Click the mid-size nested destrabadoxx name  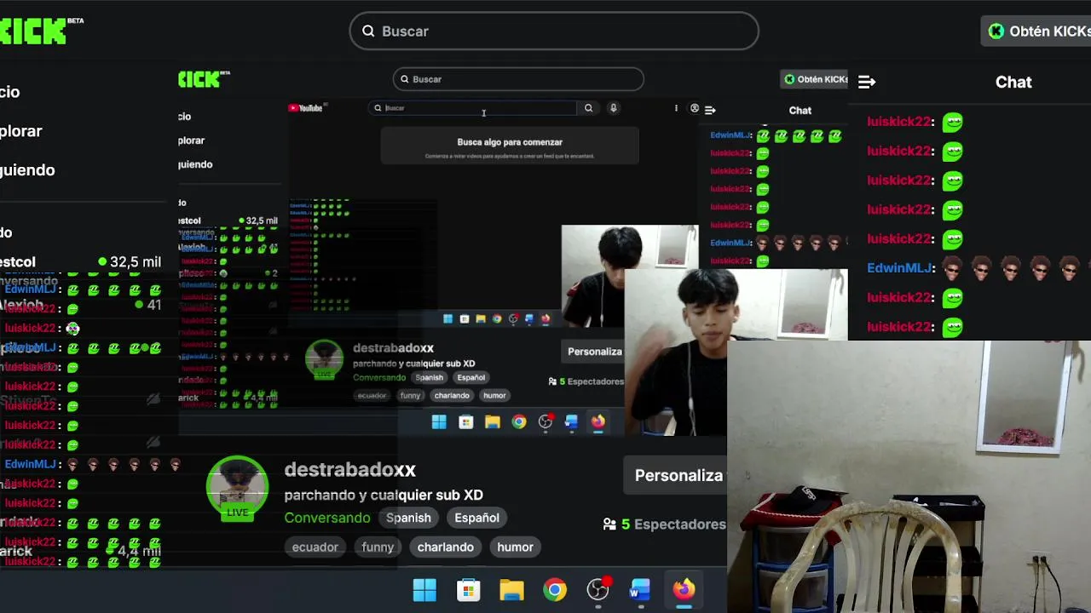tap(393, 348)
